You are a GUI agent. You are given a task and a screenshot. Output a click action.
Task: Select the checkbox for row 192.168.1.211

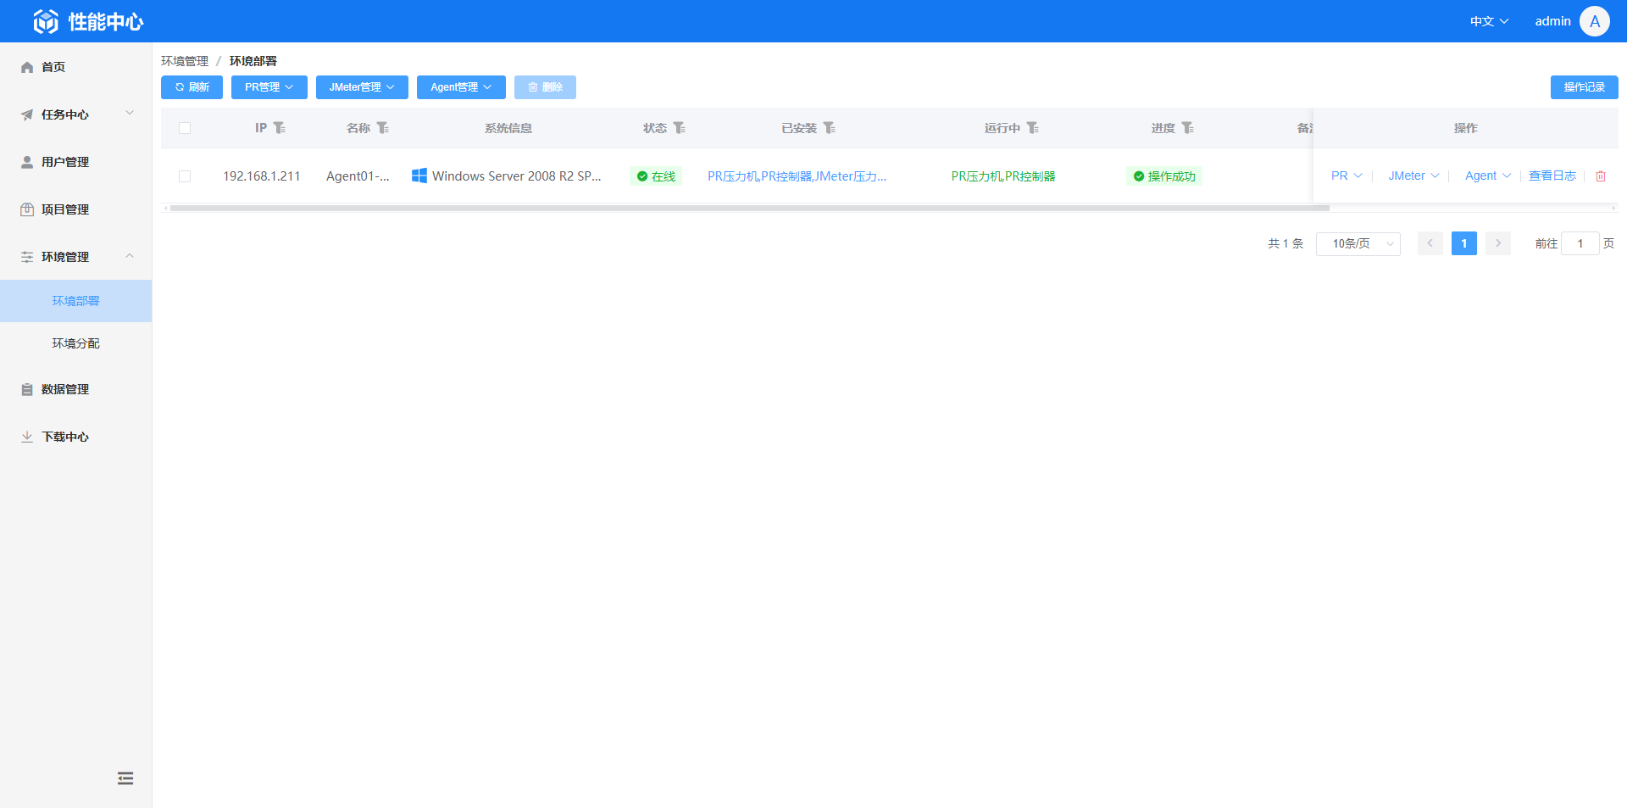pyautogui.click(x=185, y=176)
